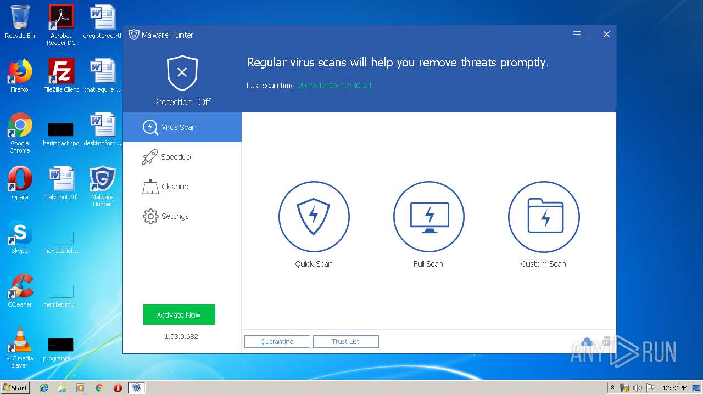Click the cloud status icon
This screenshot has height=395, width=703.
(587, 342)
